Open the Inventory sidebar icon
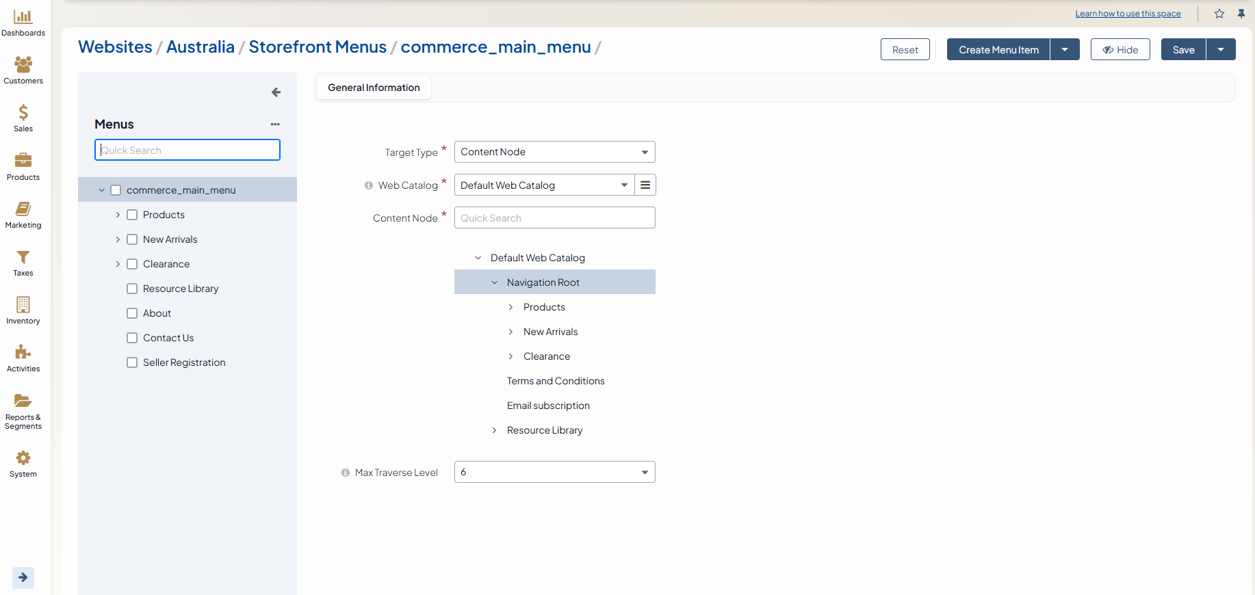This screenshot has height=595, width=1255. click(23, 305)
